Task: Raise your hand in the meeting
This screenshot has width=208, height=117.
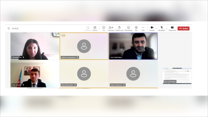Action: (x=119, y=28)
